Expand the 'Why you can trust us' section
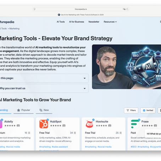 click(x=44, y=88)
